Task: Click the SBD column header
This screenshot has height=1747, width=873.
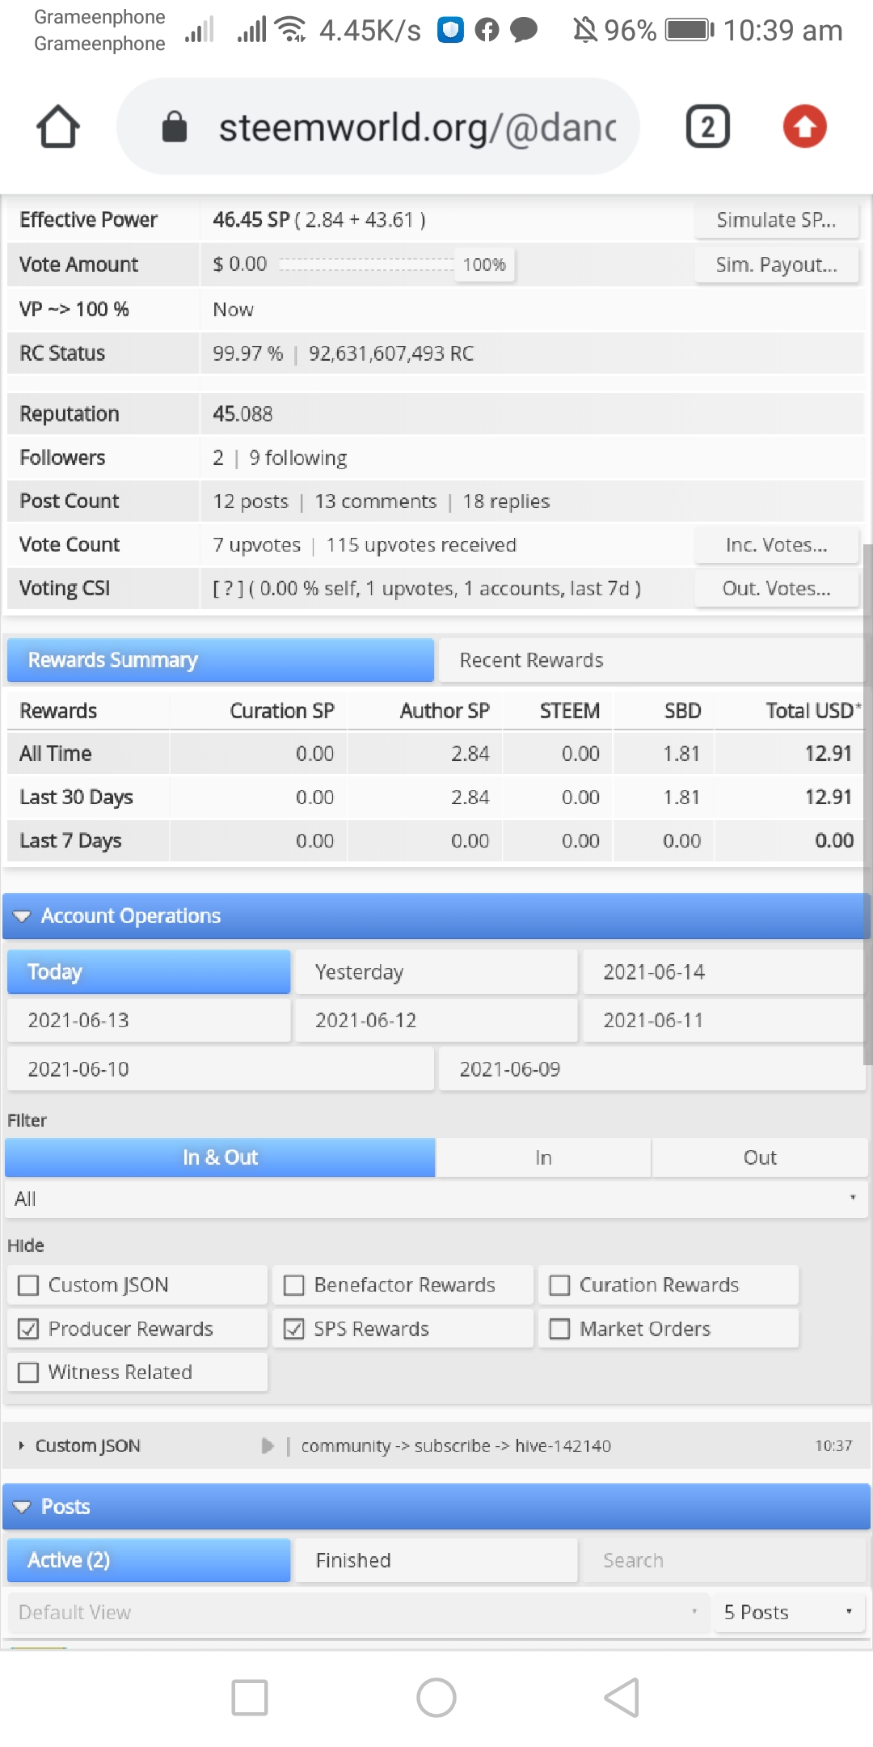Action: click(682, 710)
